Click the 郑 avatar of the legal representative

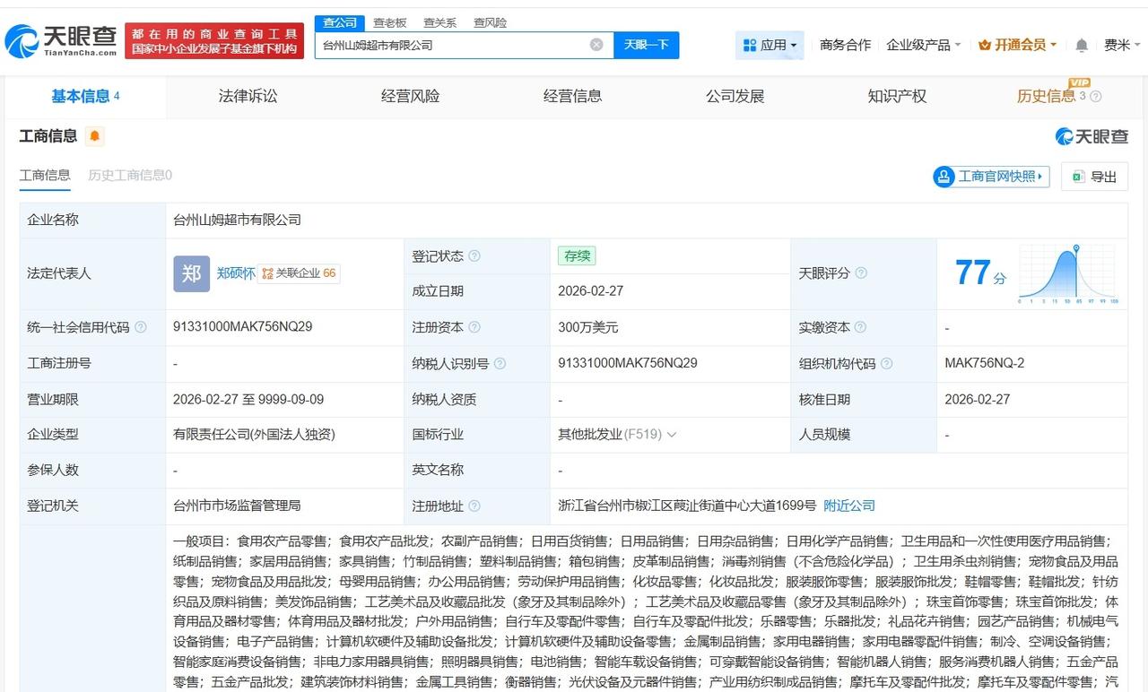tap(191, 273)
